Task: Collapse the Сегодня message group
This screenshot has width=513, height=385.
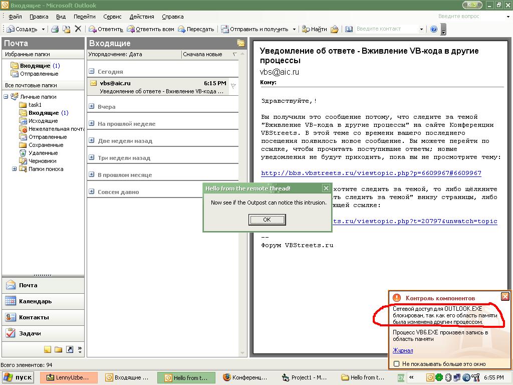Action: tap(92, 71)
